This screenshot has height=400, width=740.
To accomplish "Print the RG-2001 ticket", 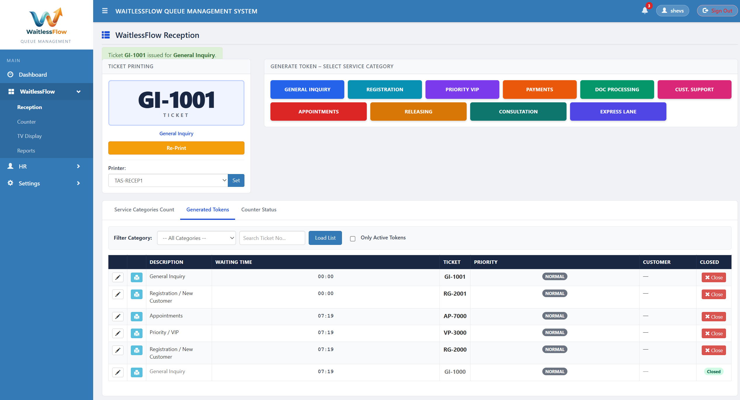I will click(136, 294).
